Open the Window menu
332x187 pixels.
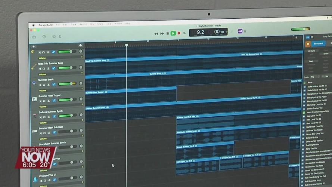click(118, 24)
